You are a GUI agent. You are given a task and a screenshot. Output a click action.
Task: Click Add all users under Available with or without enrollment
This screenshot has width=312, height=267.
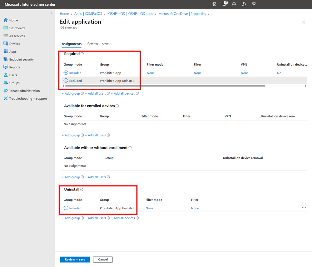96,177
